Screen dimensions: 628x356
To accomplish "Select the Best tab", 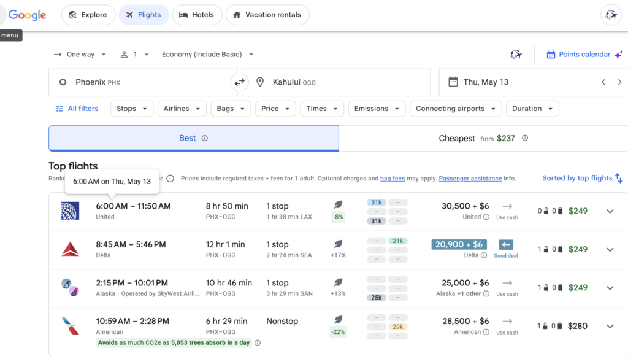I will coord(194,138).
